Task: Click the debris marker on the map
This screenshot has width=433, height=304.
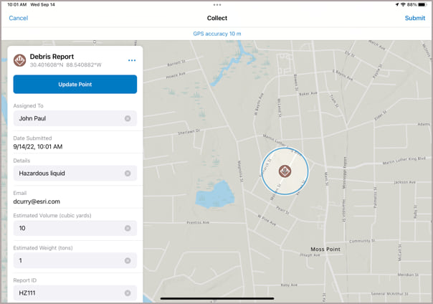Action: click(285, 171)
